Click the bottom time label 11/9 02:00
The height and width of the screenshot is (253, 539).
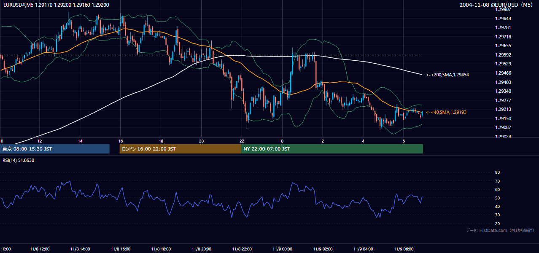(x=323, y=249)
